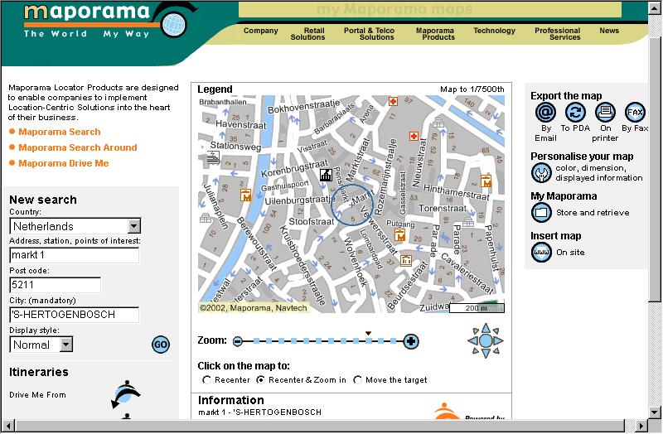Click the City field with 'S-HERTOGENBOSCH
663x434 pixels.
[74, 315]
